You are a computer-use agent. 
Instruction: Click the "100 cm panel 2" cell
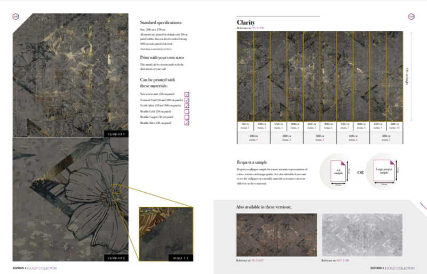[262, 126]
